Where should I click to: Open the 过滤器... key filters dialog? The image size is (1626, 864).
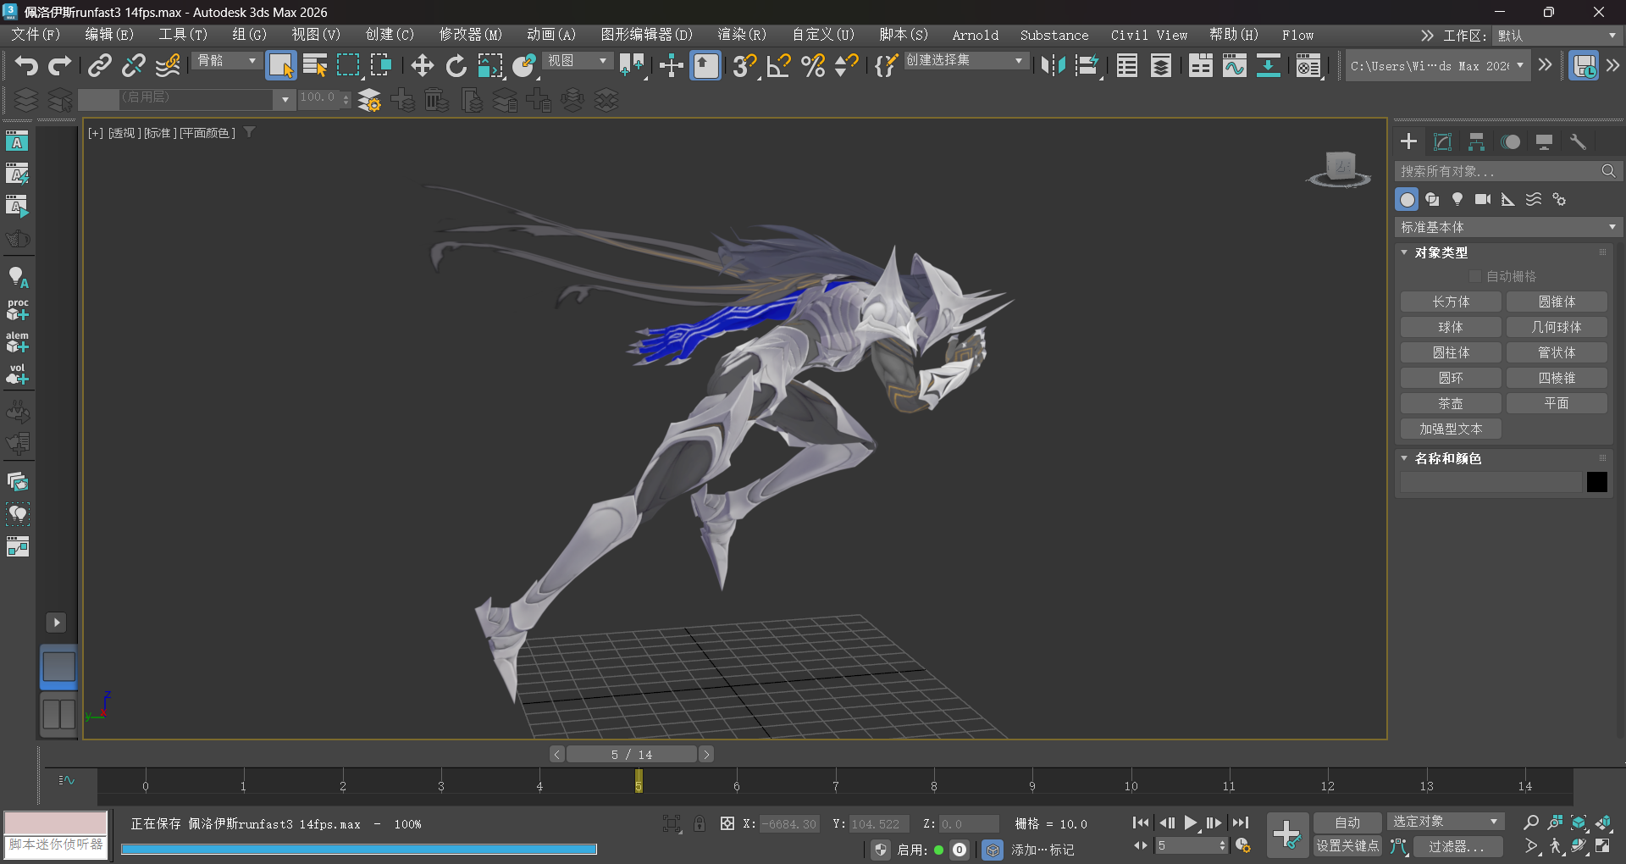1457,846
